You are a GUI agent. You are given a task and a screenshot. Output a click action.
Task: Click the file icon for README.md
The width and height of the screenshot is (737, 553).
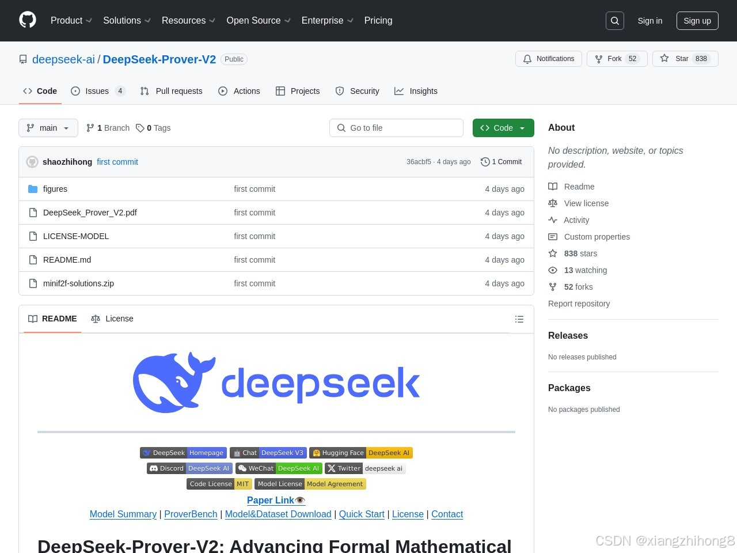33,260
